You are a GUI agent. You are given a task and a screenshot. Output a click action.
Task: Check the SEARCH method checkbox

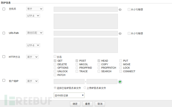point(99,71)
